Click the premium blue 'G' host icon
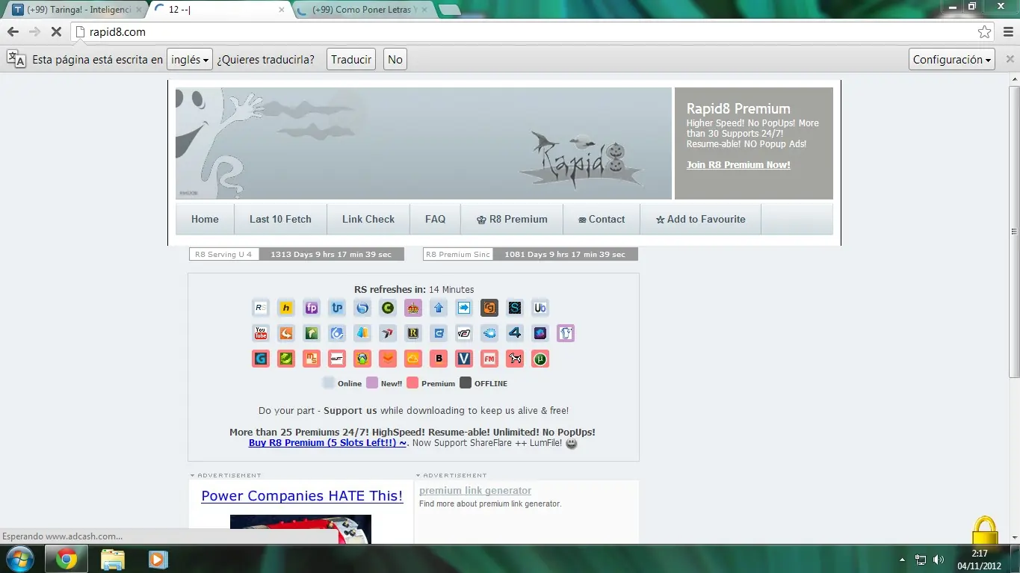This screenshot has width=1020, height=573. tap(261, 359)
